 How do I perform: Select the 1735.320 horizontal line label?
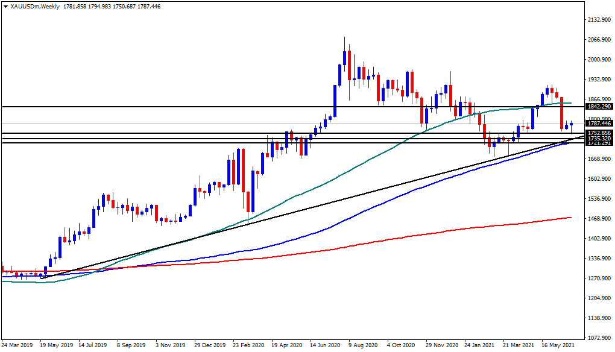tap(599, 139)
